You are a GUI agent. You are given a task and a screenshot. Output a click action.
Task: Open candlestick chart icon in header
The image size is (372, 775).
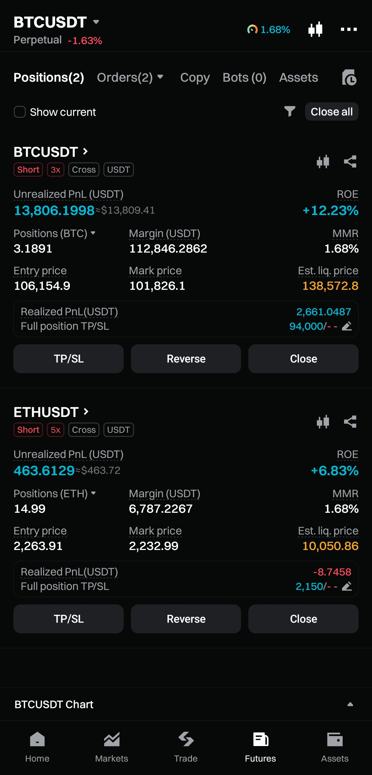point(315,29)
